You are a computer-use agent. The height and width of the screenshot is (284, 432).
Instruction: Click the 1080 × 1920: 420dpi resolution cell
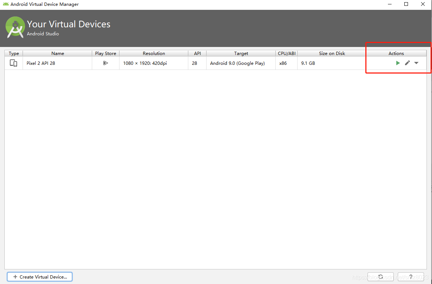tap(154, 63)
